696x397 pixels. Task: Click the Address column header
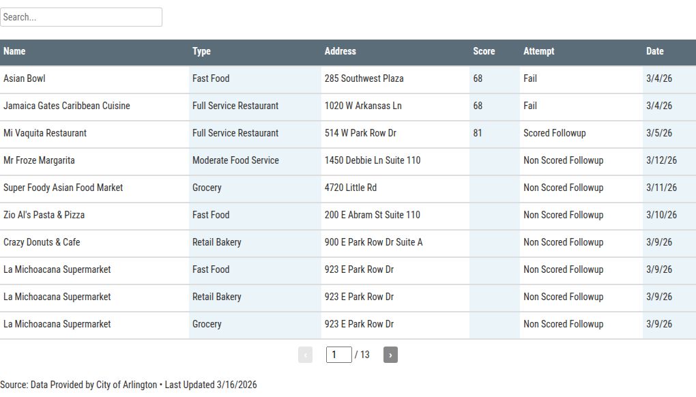point(340,51)
